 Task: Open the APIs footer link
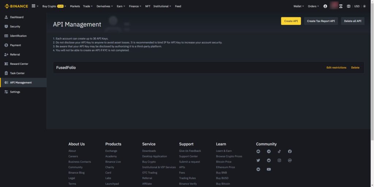point(182,167)
